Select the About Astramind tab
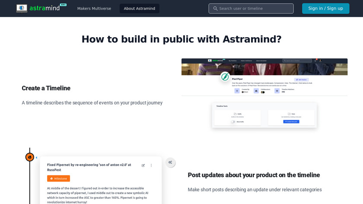Screen dimensions: 363x204 pyautogui.click(x=139, y=9)
